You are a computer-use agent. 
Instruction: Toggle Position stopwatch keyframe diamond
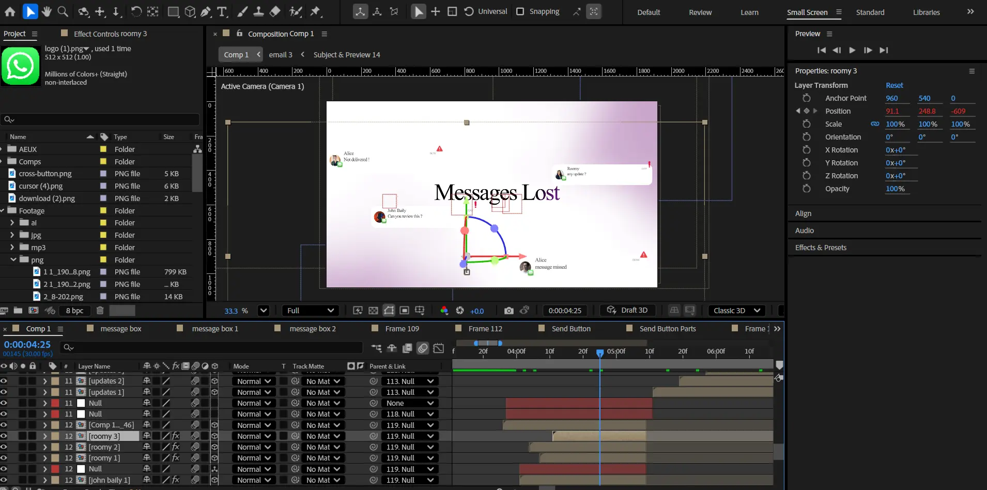point(806,111)
